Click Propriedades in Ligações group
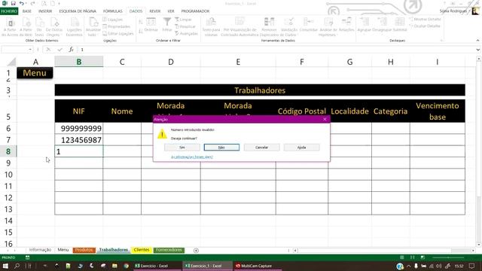 (x=117, y=26)
